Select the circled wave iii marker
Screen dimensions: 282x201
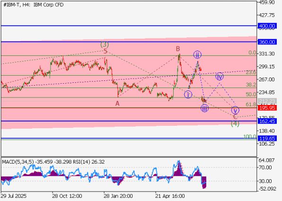pyautogui.click(x=204, y=108)
